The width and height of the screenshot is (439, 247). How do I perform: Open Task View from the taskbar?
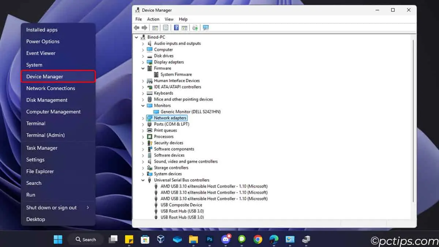pos(113,239)
